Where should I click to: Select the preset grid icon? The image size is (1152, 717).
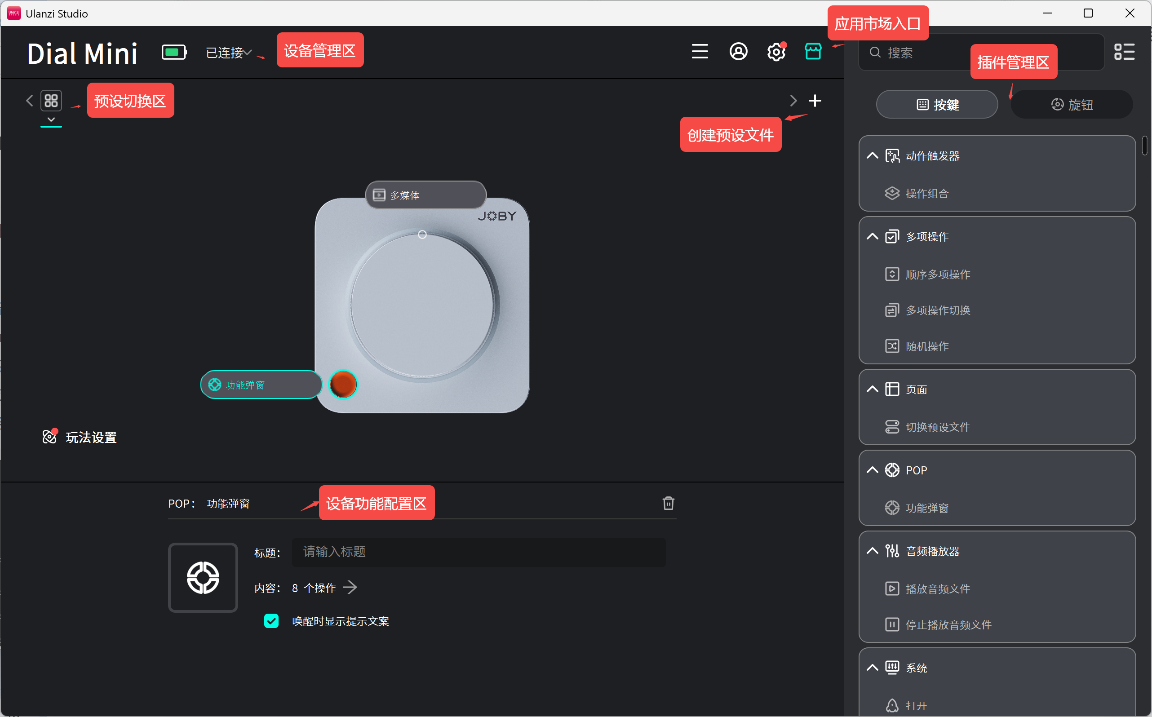pos(51,101)
